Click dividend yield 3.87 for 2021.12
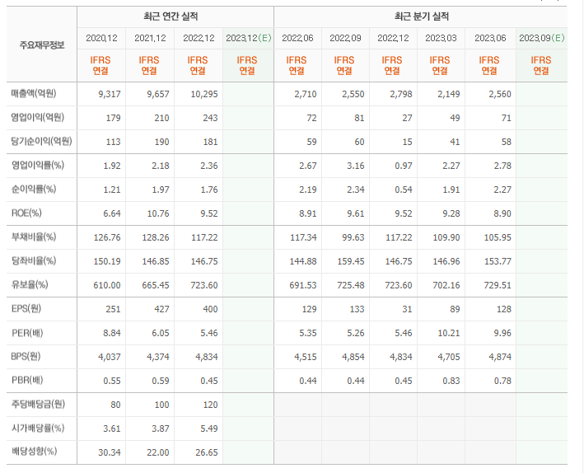 click(160, 429)
